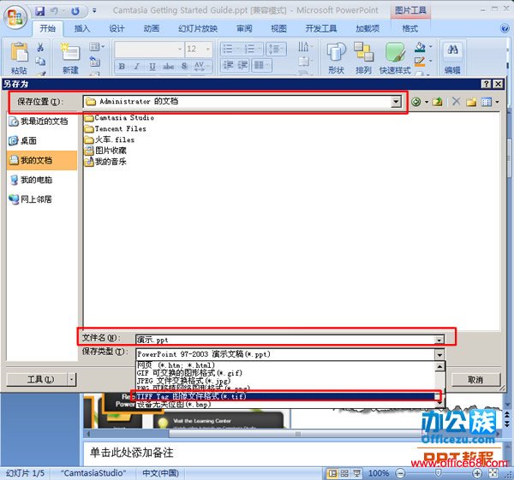
Task: Click the zoom in plus button
Action: [477, 473]
